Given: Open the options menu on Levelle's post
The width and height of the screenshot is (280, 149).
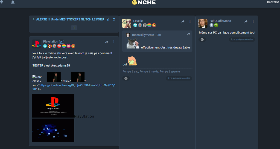Looking at the screenshot, I should [190, 21].
